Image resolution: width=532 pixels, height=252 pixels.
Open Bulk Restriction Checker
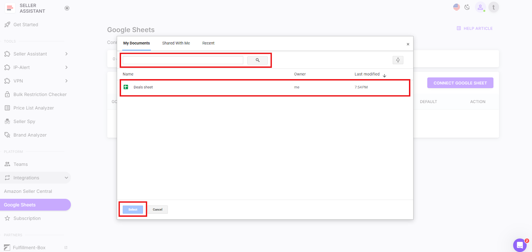click(x=40, y=94)
